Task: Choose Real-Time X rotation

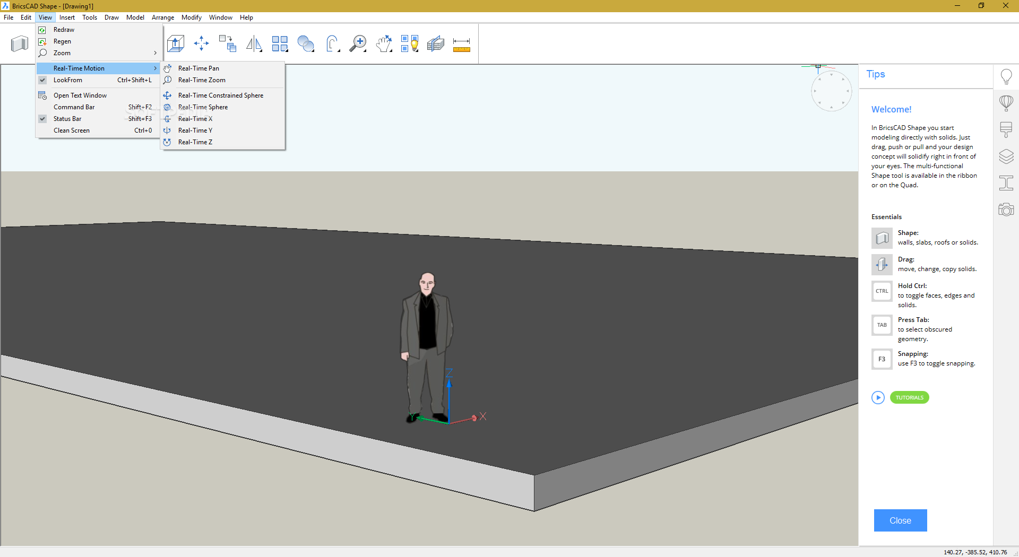Action: (x=223, y=119)
